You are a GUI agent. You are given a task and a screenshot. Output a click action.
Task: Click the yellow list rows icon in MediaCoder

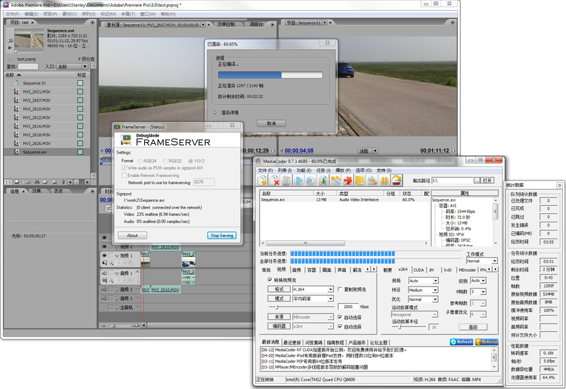click(x=360, y=180)
